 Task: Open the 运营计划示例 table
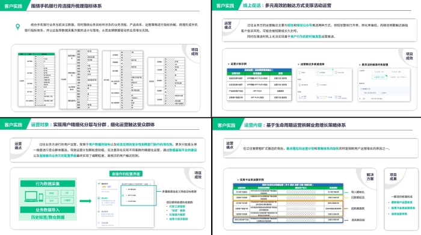pos(259,85)
